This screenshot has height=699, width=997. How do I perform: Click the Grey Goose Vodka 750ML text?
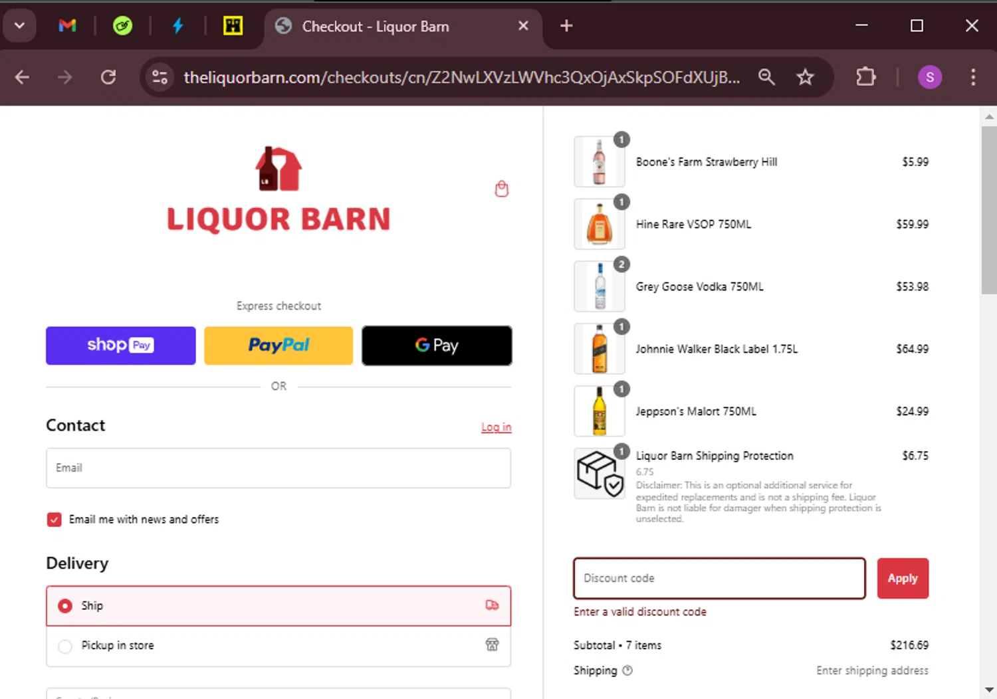point(699,287)
